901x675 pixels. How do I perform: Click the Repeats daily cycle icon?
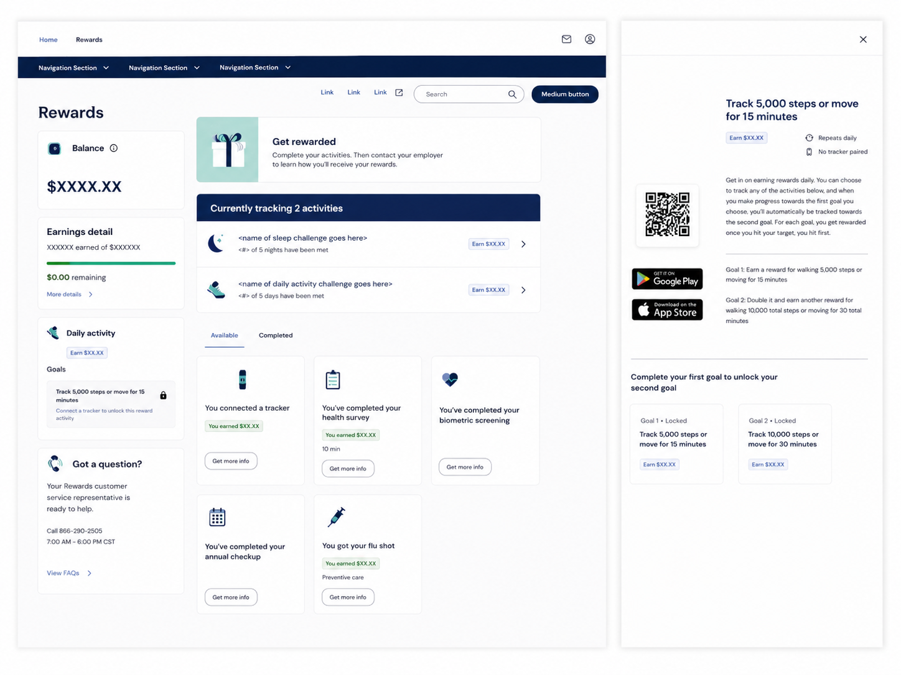coord(809,138)
